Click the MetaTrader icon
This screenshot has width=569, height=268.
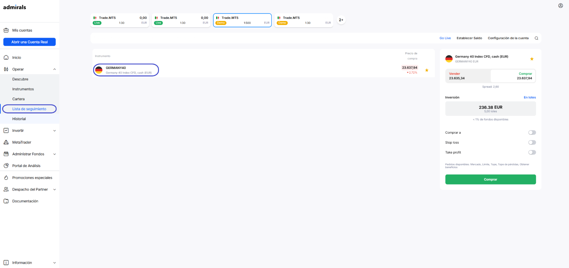[x=6, y=142]
